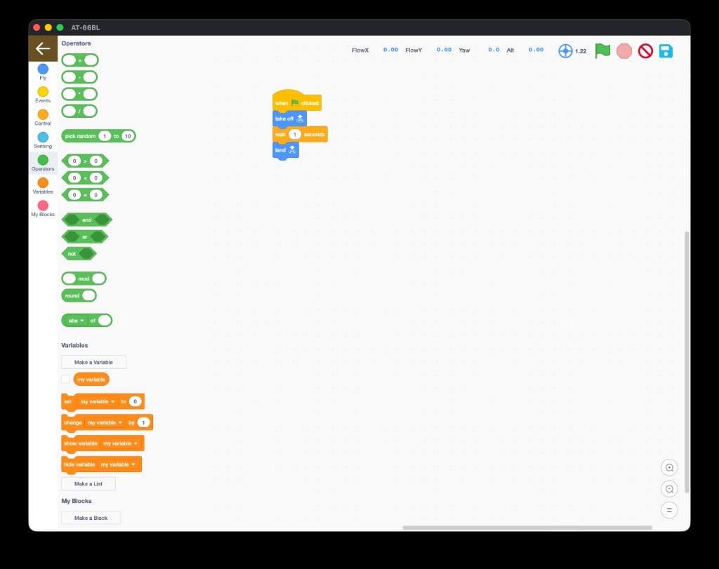Open the Control category
This screenshot has height=569, width=719.
pyautogui.click(x=43, y=118)
